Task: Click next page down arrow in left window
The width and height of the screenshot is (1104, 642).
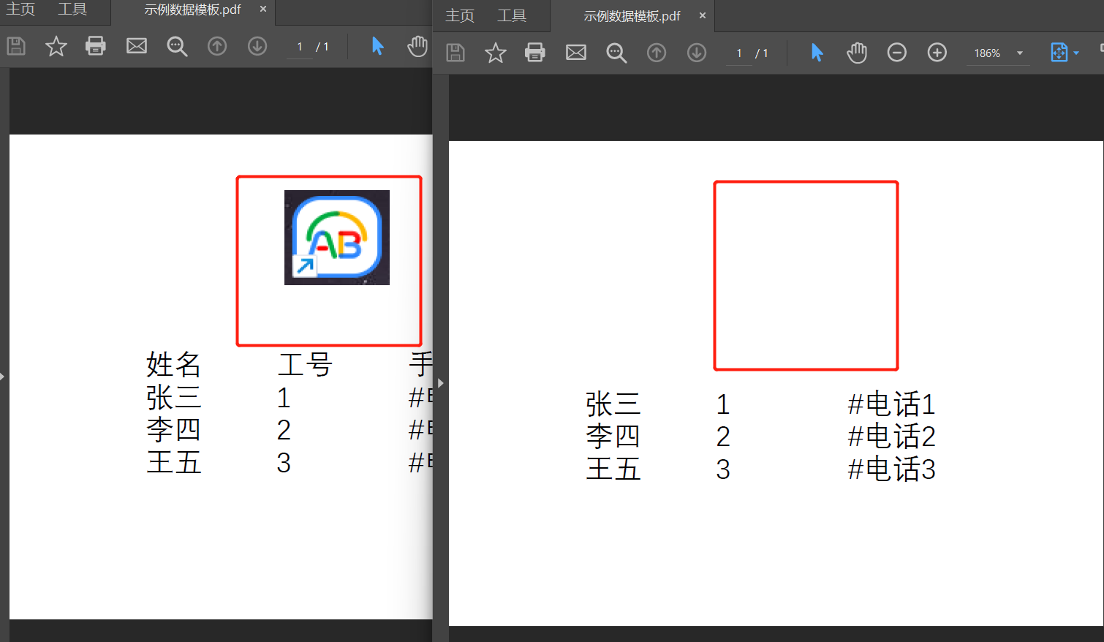Action: click(x=257, y=46)
